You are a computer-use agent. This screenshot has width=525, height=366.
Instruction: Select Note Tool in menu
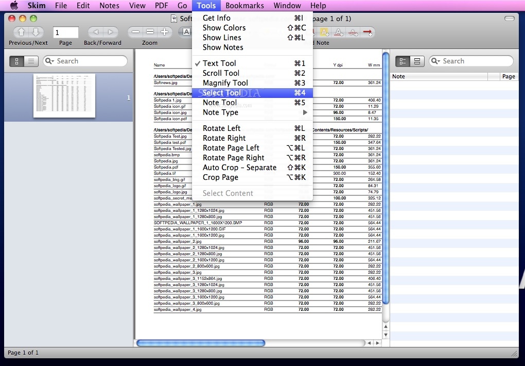click(x=252, y=103)
